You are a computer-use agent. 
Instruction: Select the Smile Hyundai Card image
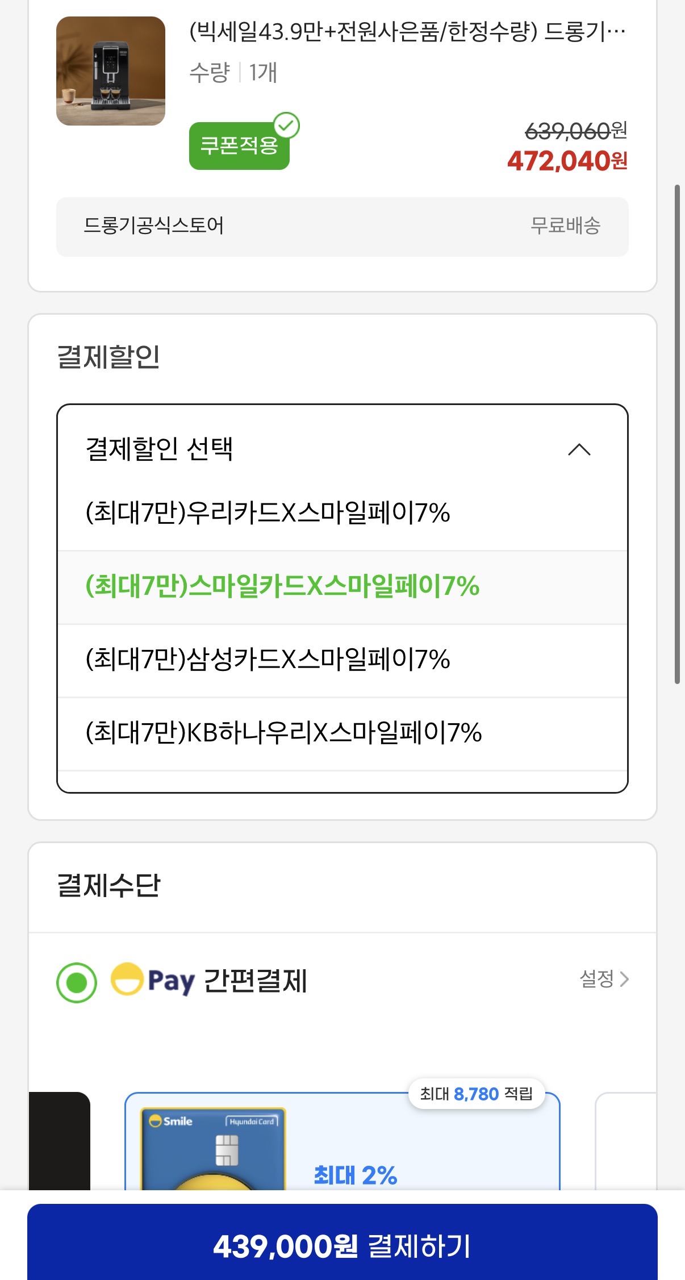[x=213, y=1149]
